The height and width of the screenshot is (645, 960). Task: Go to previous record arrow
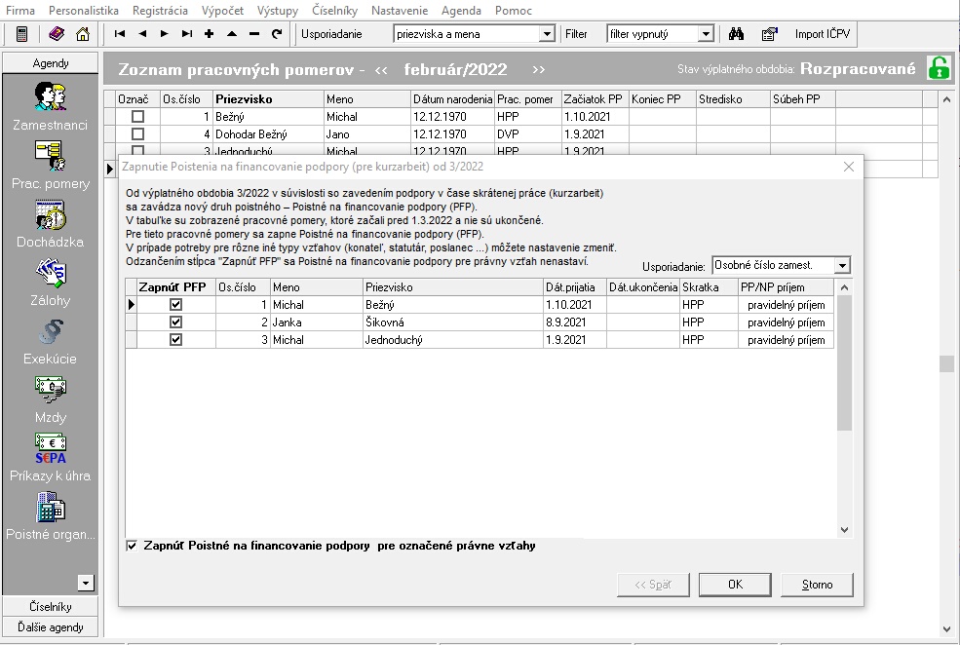coord(142,34)
